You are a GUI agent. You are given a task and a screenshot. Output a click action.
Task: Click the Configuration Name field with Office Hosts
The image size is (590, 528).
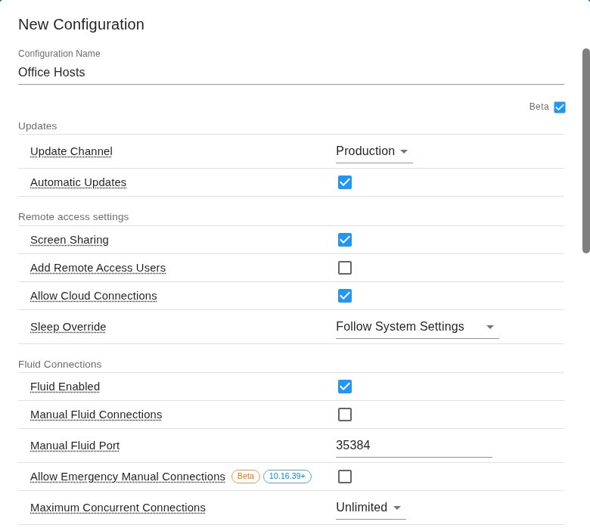point(291,73)
